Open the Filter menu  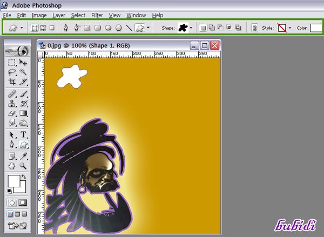pos(97,15)
